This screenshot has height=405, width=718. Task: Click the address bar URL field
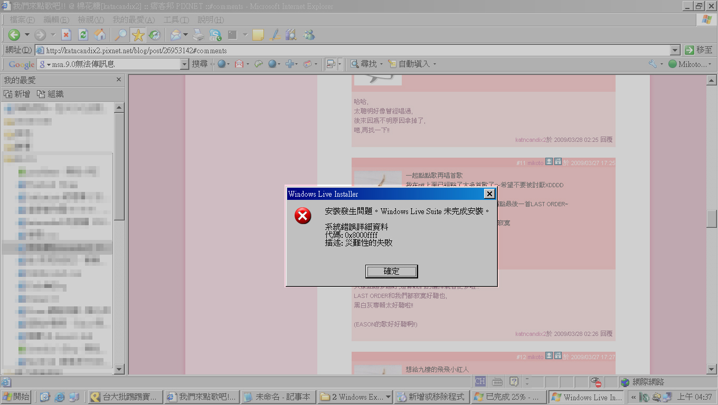[x=353, y=50]
